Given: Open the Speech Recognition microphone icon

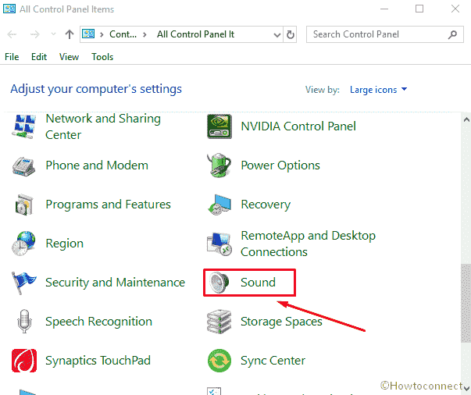Looking at the screenshot, I should 24,322.
